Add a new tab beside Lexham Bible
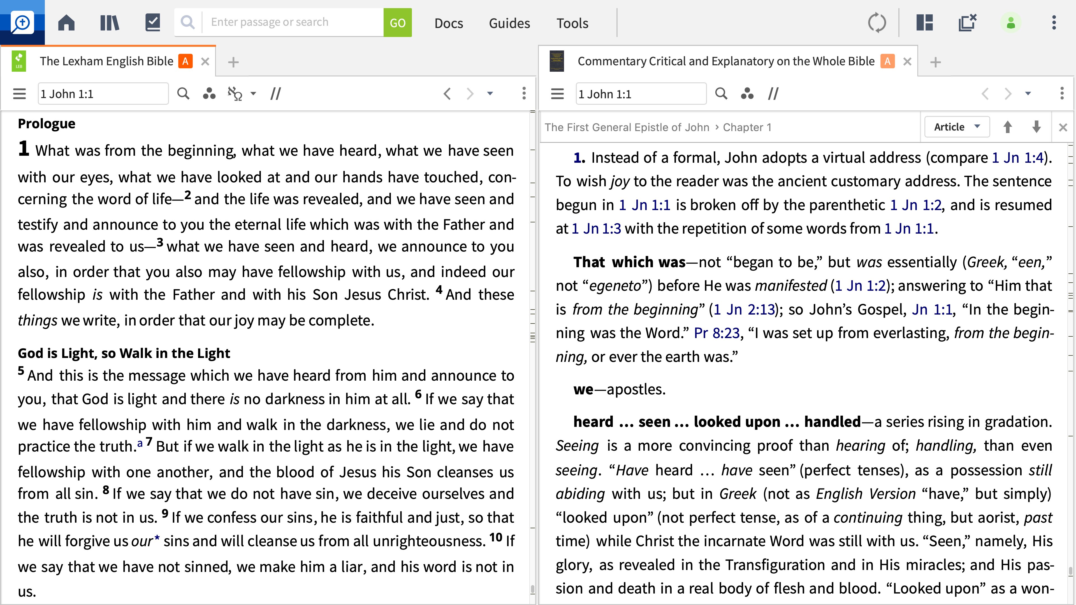 point(233,62)
